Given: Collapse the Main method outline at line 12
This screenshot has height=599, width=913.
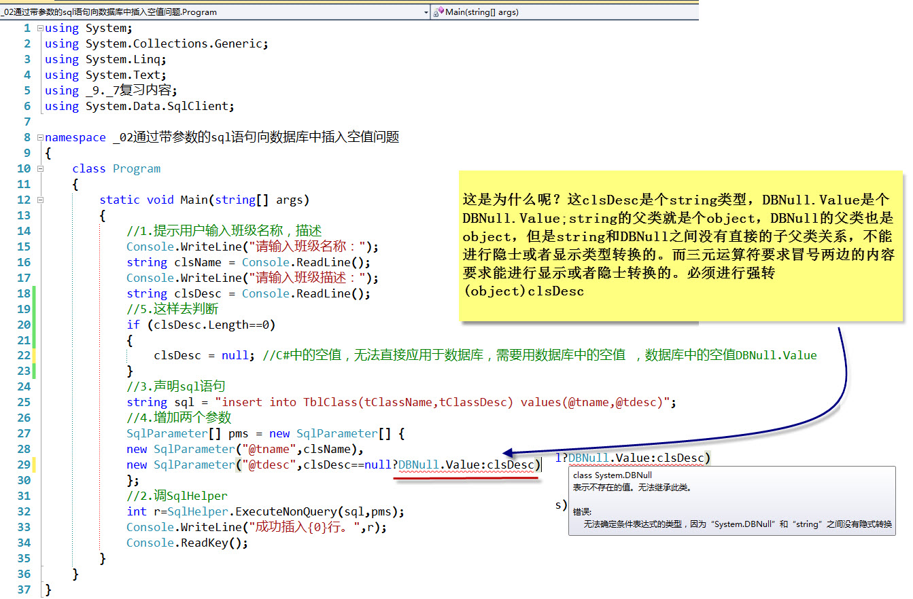Looking at the screenshot, I should (x=40, y=200).
